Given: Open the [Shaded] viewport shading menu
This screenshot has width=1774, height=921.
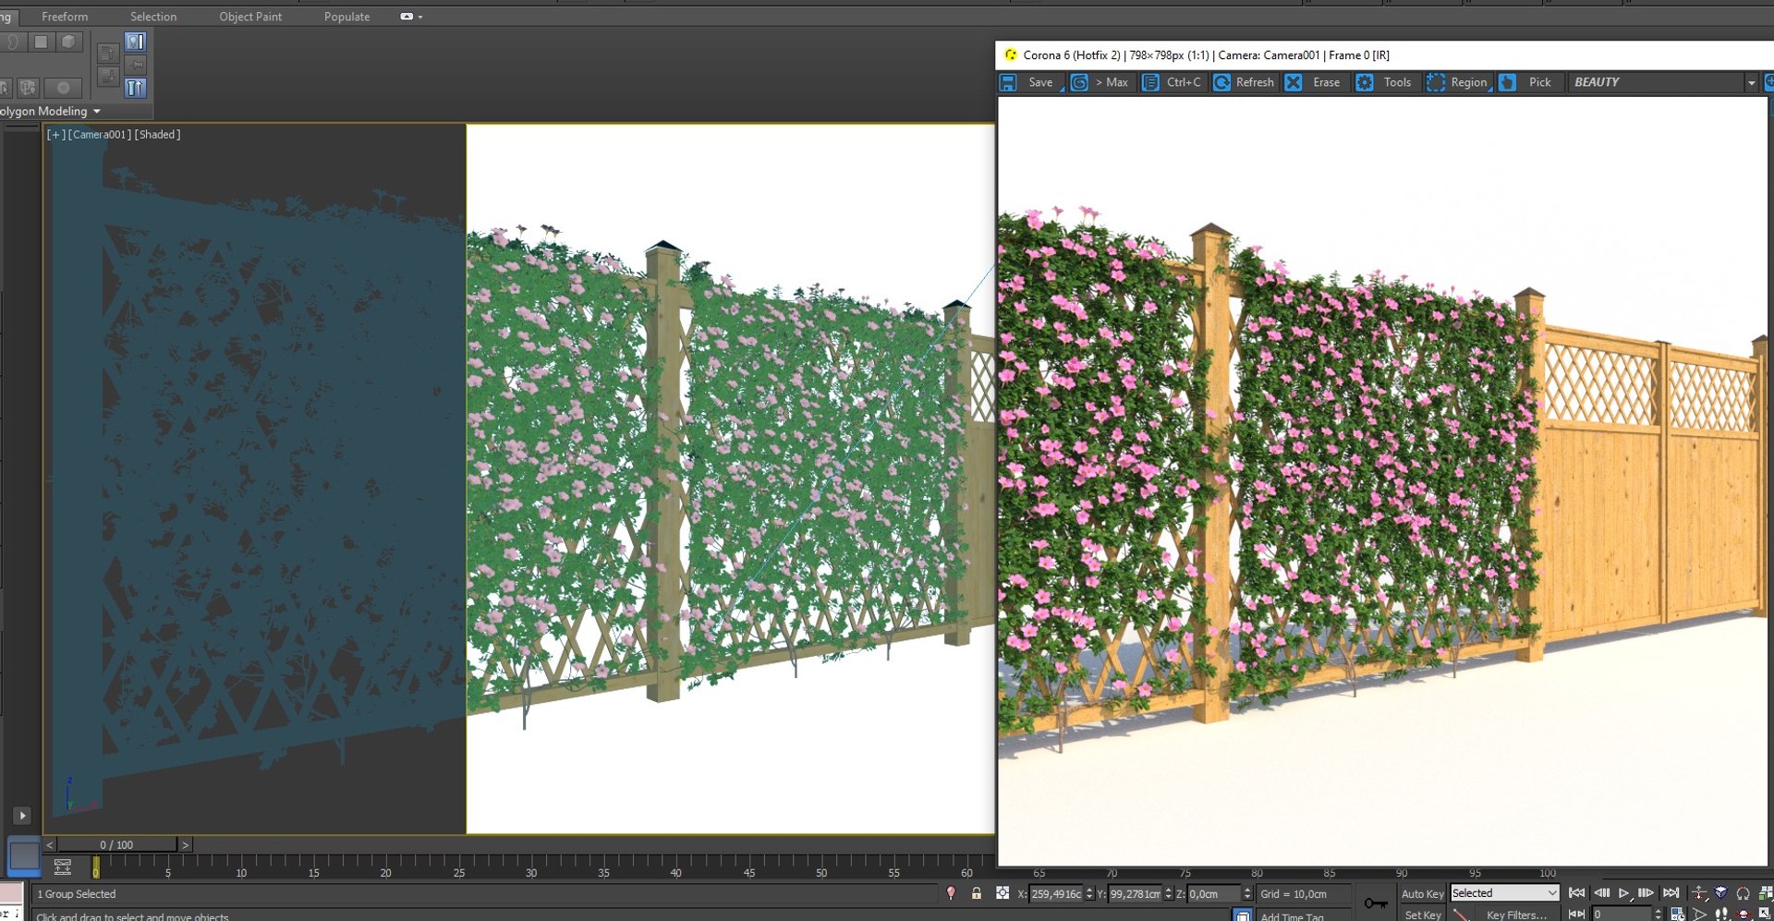Looking at the screenshot, I should click(x=157, y=134).
